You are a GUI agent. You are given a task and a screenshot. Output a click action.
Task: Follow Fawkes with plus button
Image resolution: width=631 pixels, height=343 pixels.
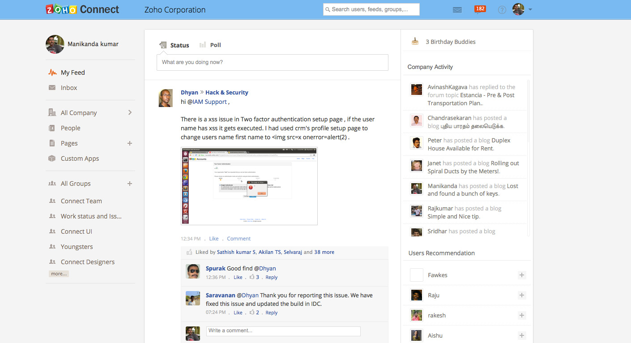(521, 275)
